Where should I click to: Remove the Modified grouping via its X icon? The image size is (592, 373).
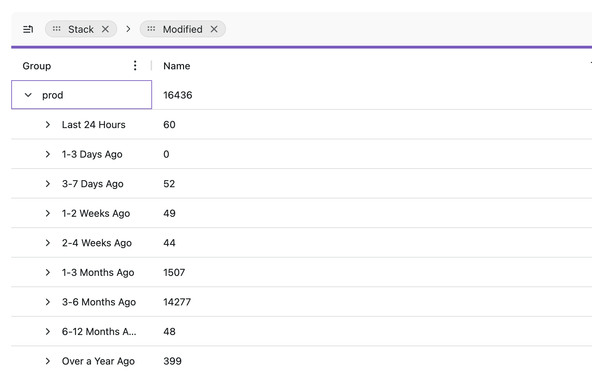click(214, 29)
